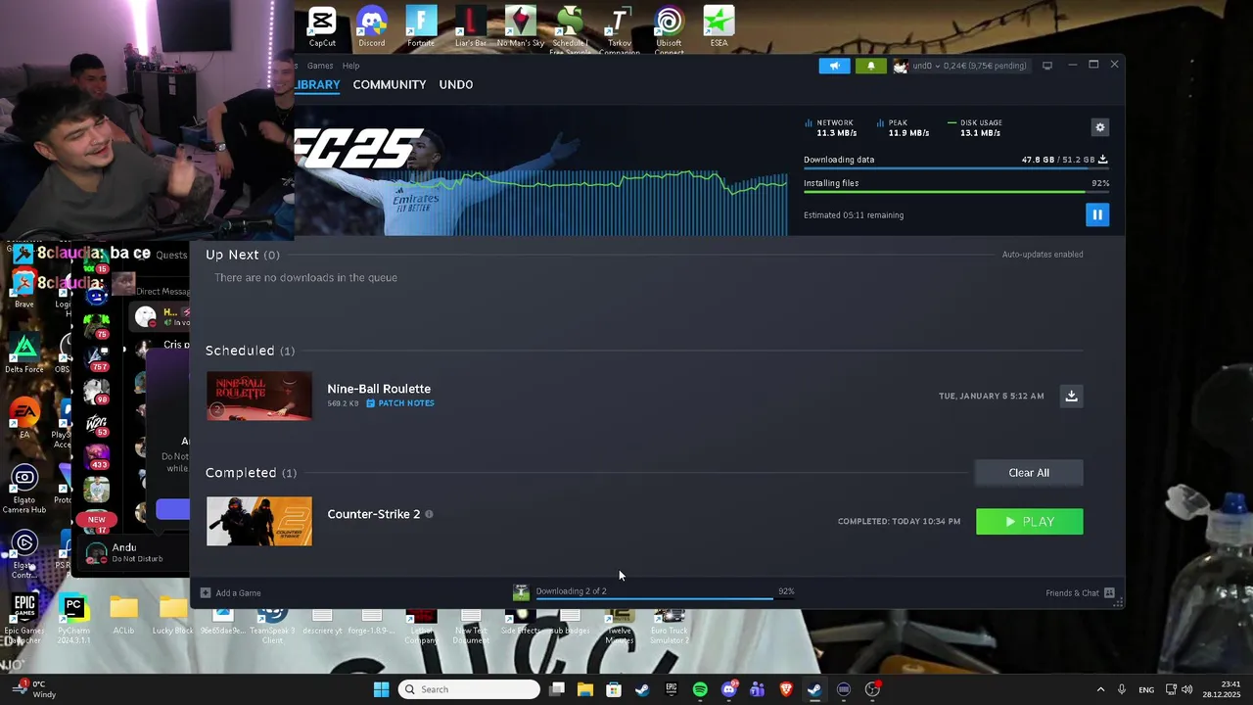This screenshot has width=1253, height=705.
Task: Open Epic Games Launcher desktop shortcut
Action: click(24, 619)
